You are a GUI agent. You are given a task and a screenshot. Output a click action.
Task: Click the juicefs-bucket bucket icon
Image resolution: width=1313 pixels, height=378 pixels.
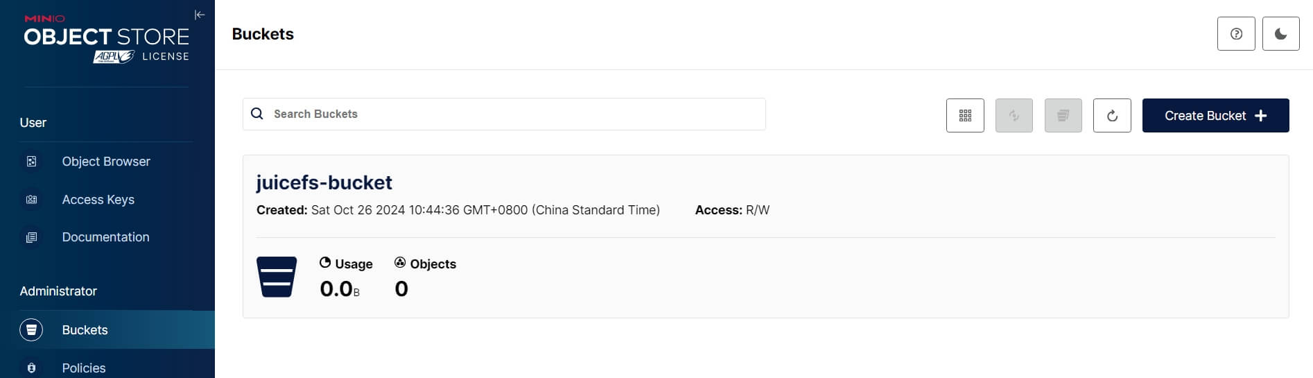[x=277, y=277]
